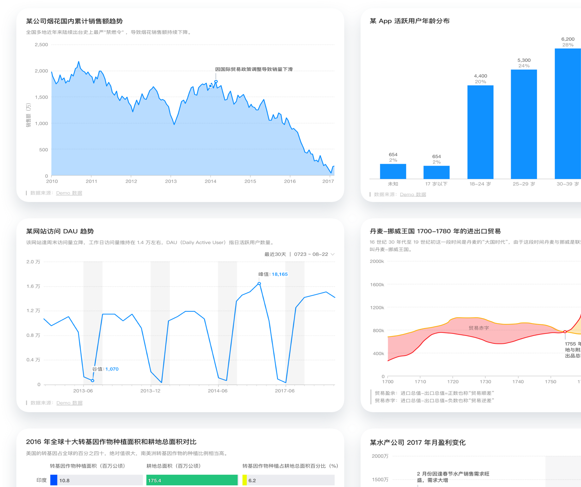Click the subtitle about 禁燃令 in fireworks card

pyautogui.click(x=110, y=32)
